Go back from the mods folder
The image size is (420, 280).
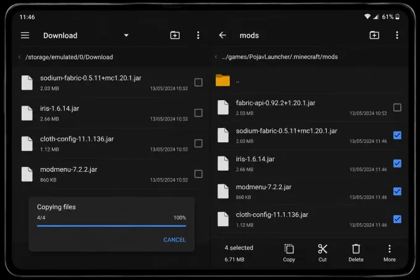click(222, 35)
